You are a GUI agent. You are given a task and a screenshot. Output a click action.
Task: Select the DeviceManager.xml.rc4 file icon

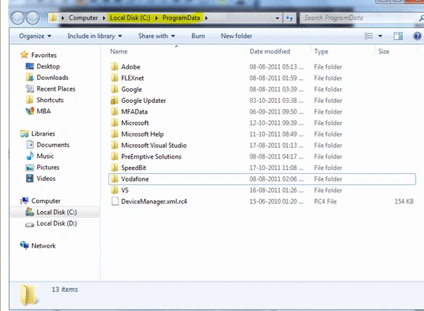115,201
